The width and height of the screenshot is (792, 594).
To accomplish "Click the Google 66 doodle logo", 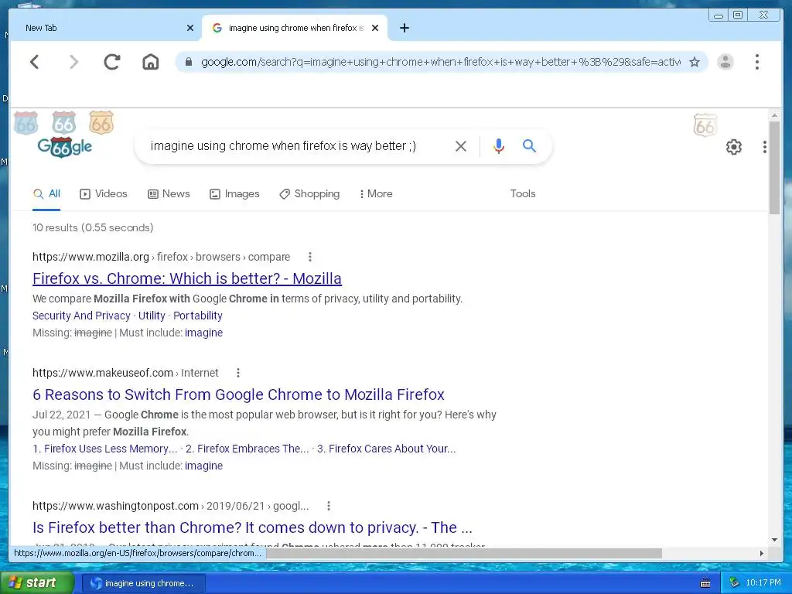I will coord(65,146).
